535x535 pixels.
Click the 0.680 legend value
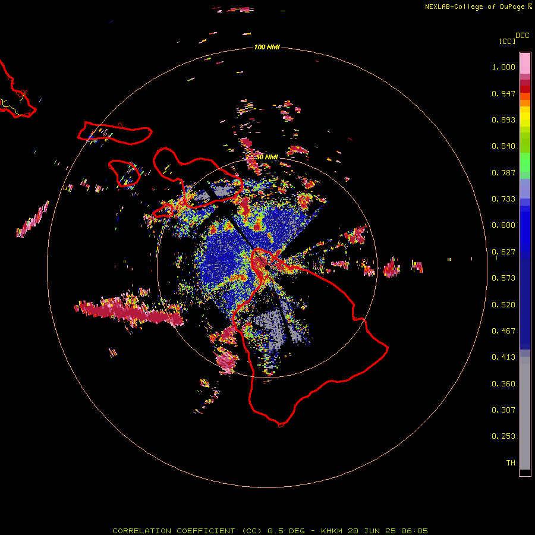(x=503, y=225)
